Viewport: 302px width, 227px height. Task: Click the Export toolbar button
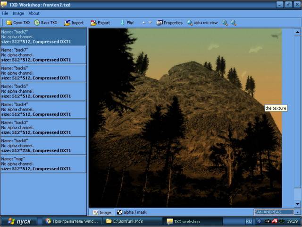click(100, 23)
